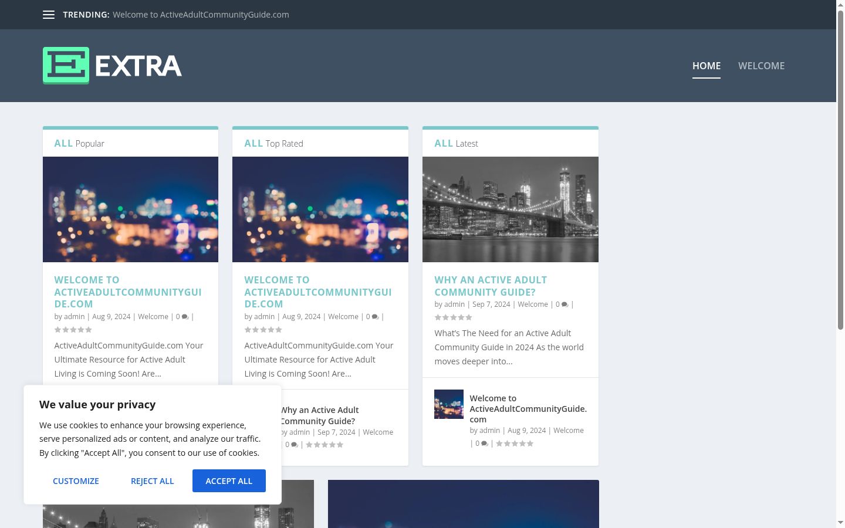Click star rating under Latest community guide post

(454, 317)
